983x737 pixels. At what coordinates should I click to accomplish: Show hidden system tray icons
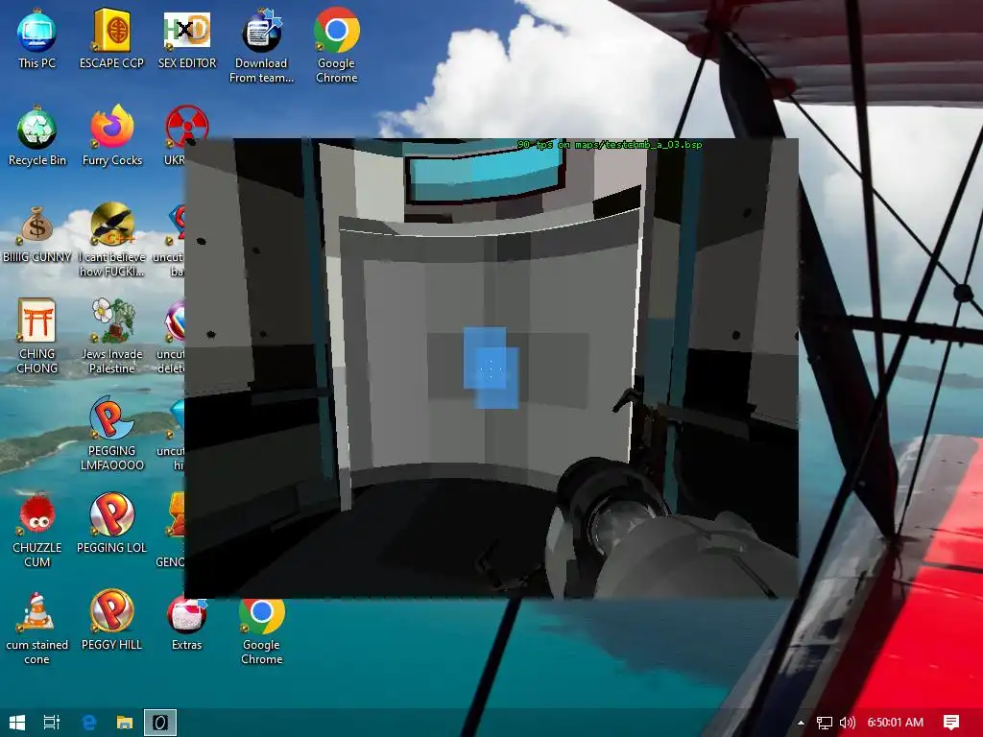[x=801, y=723]
